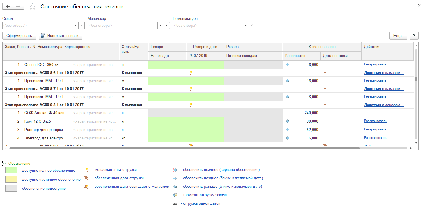
Task: Click desired shipment date icon for МС00-9.6.1
Action: click(x=191, y=73)
